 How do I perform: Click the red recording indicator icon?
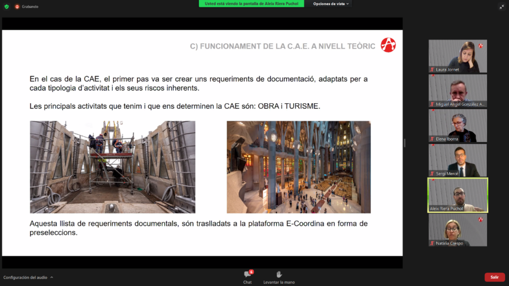[17, 6]
